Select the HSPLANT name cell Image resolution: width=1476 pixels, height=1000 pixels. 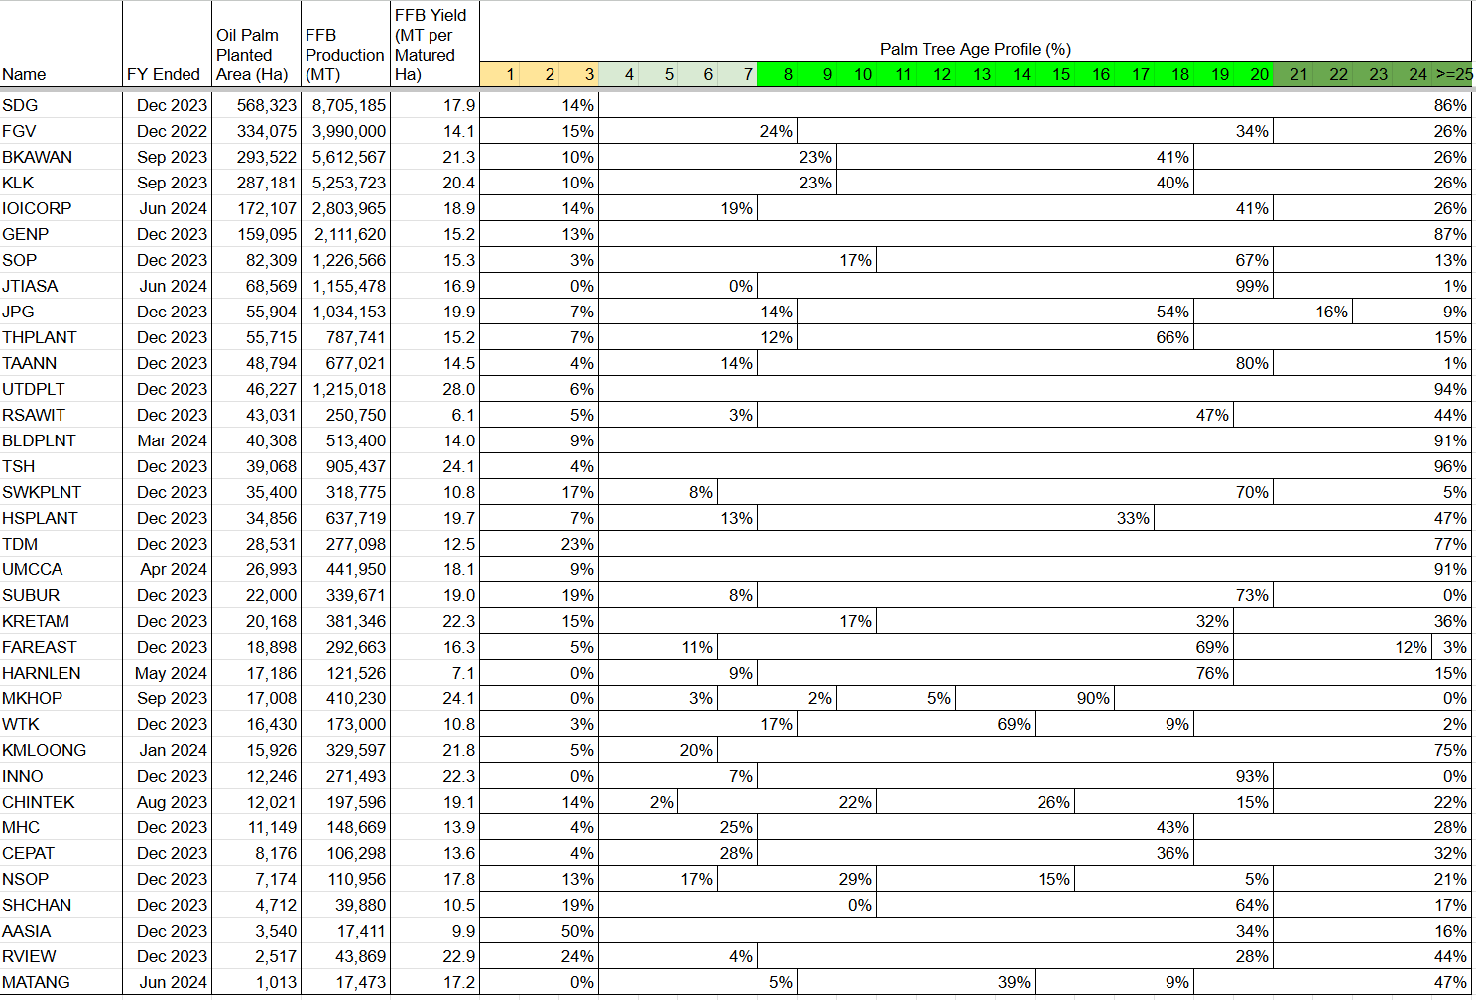click(61, 518)
